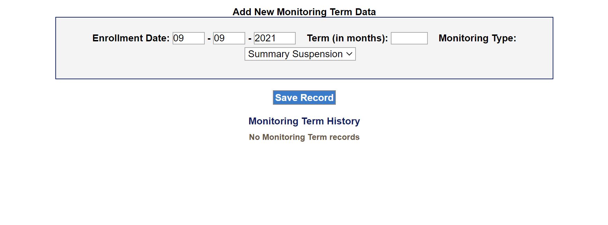608x225 pixels.
Task: Click the chevron arrow beside Summary Suspension
Action: coord(349,54)
